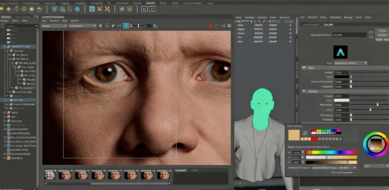Open the first dropdown in render view toolbar
Viewport: 389px width, 190px height.
coord(54,26)
